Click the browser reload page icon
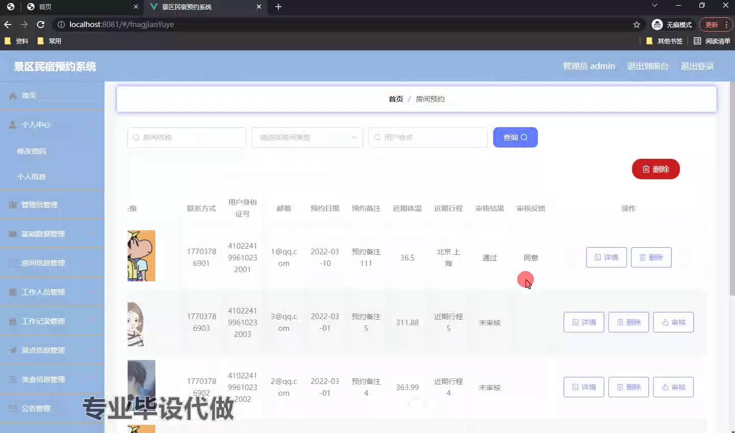735x433 pixels. click(41, 25)
